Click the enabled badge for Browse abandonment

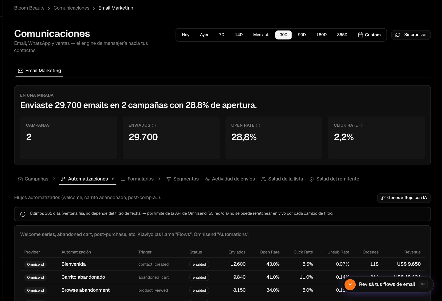(x=199, y=290)
